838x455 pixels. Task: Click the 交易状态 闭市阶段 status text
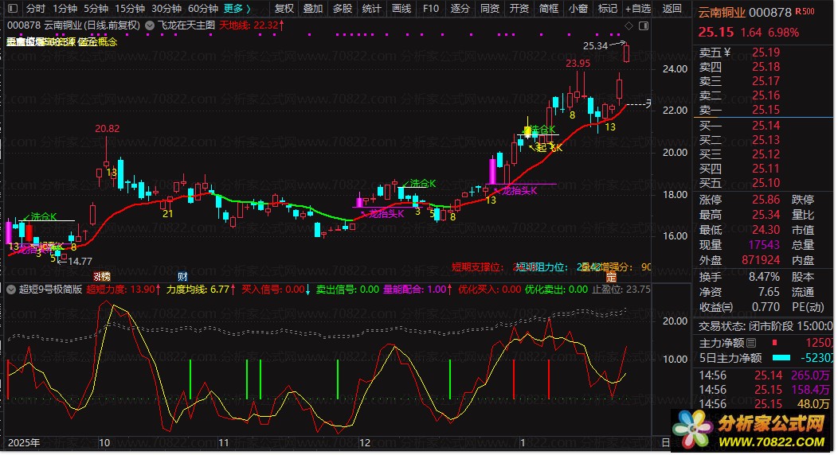[x=766, y=326]
